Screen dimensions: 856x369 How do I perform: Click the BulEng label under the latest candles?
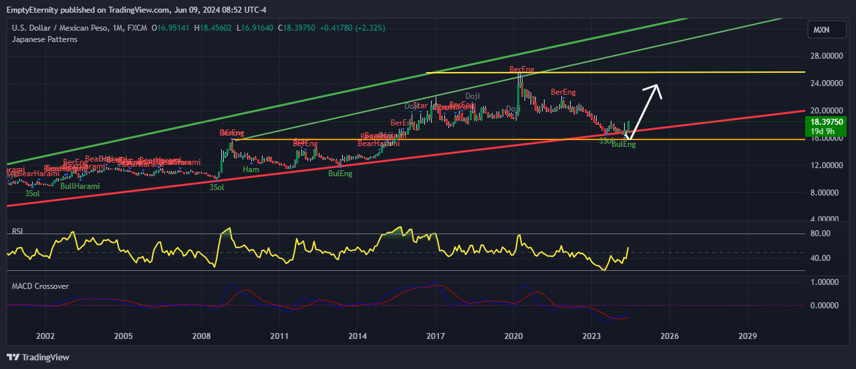pyautogui.click(x=623, y=144)
